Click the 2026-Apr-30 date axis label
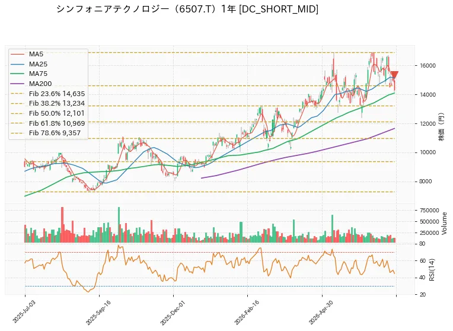453x331 pixels. [321, 312]
